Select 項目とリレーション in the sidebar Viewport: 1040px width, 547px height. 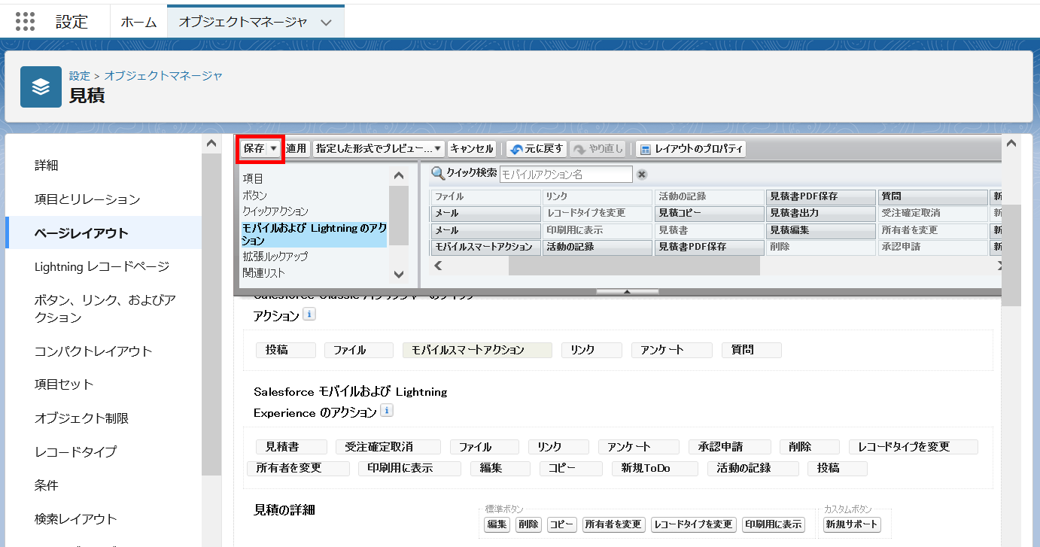[x=87, y=199]
